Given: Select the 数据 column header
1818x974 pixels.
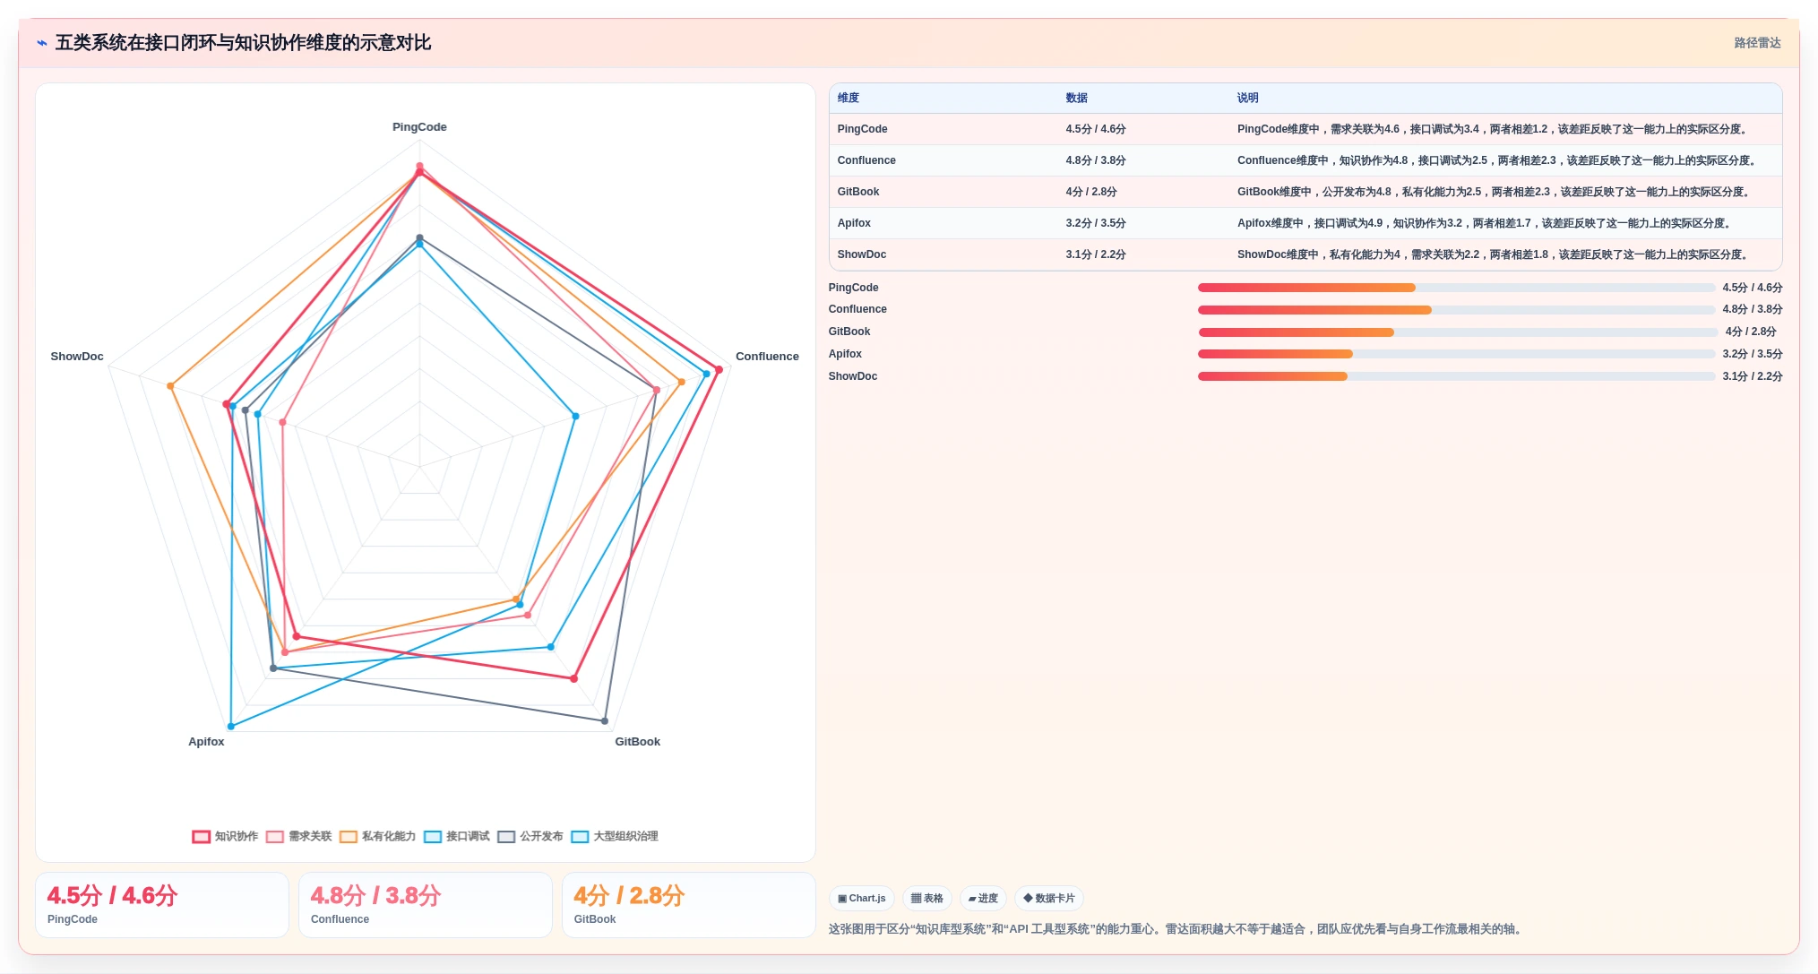Looking at the screenshot, I should click(x=1076, y=99).
